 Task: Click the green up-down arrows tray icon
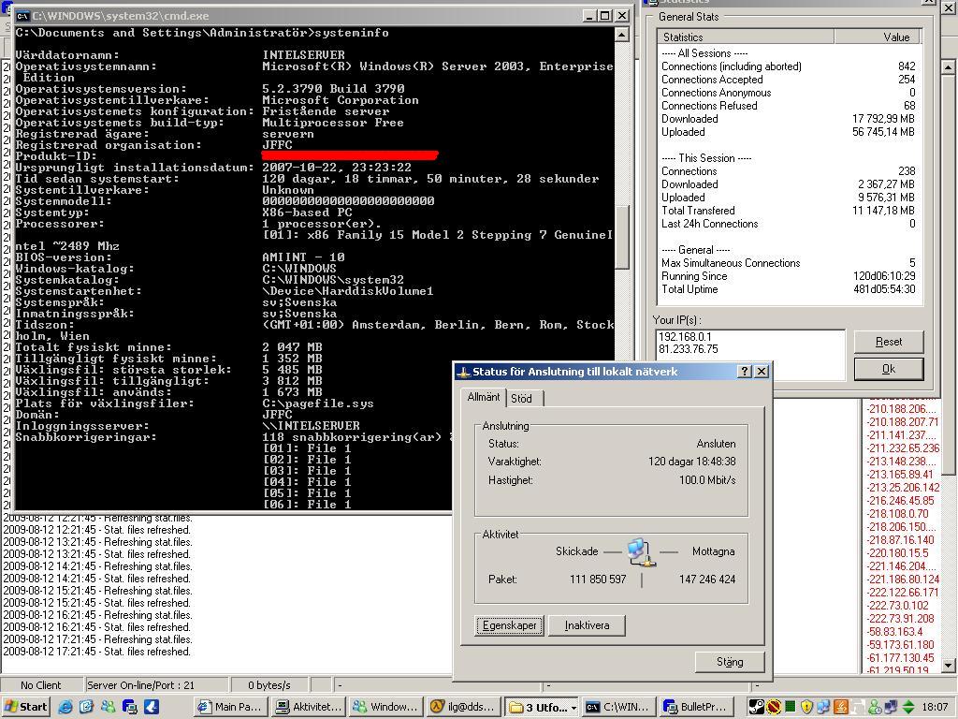907,707
